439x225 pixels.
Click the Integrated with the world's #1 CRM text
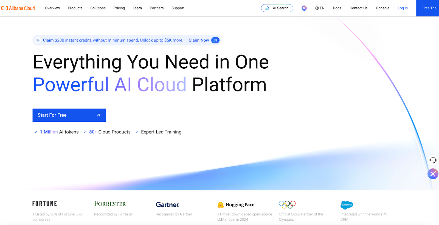pyautogui.click(x=364, y=217)
